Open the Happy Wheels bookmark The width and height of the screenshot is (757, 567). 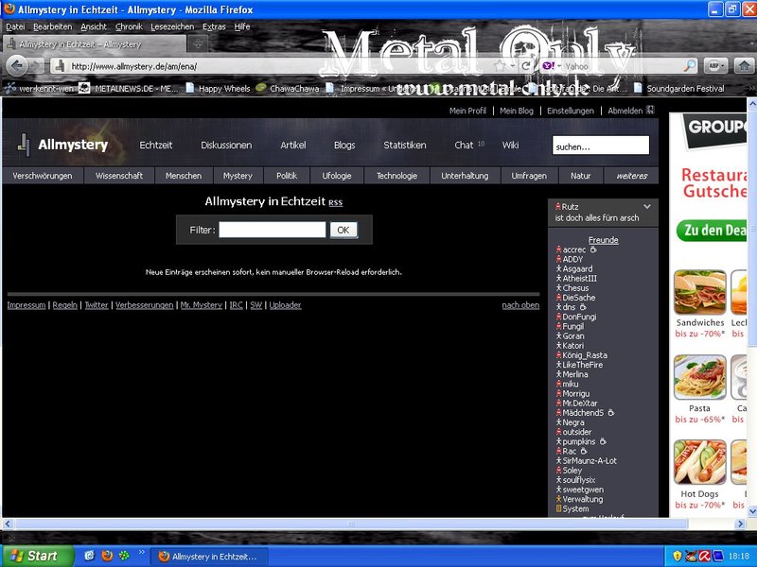click(x=219, y=88)
